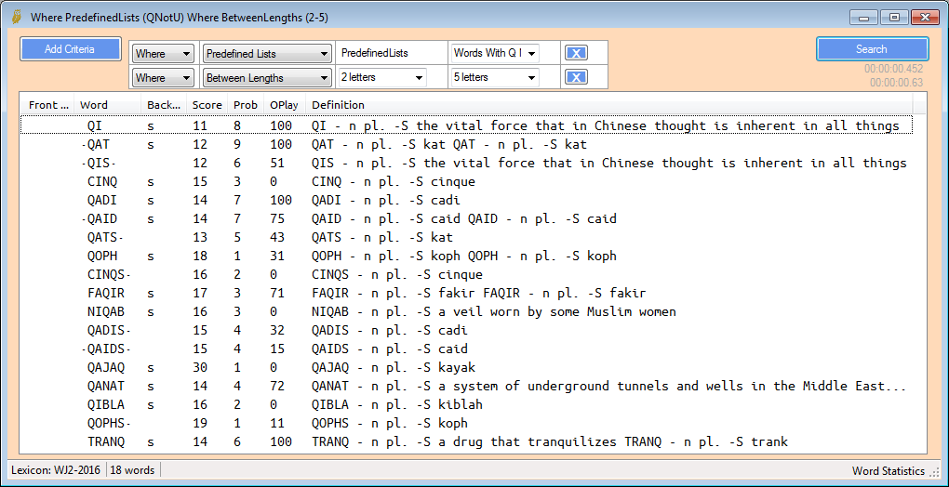Click the PredefinedLists text field
The width and height of the screenshot is (949, 487).
[392, 54]
